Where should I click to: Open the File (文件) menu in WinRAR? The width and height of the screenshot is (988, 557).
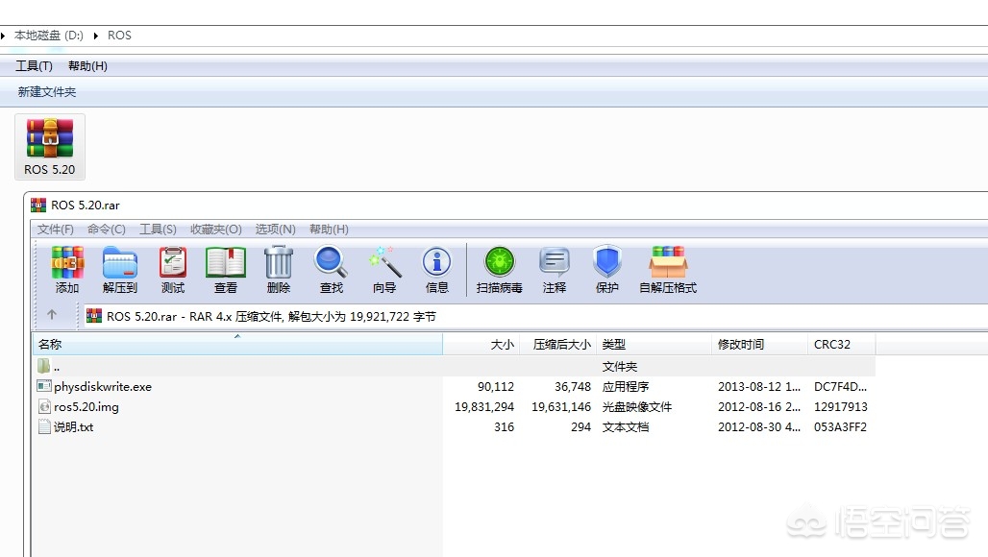click(56, 230)
